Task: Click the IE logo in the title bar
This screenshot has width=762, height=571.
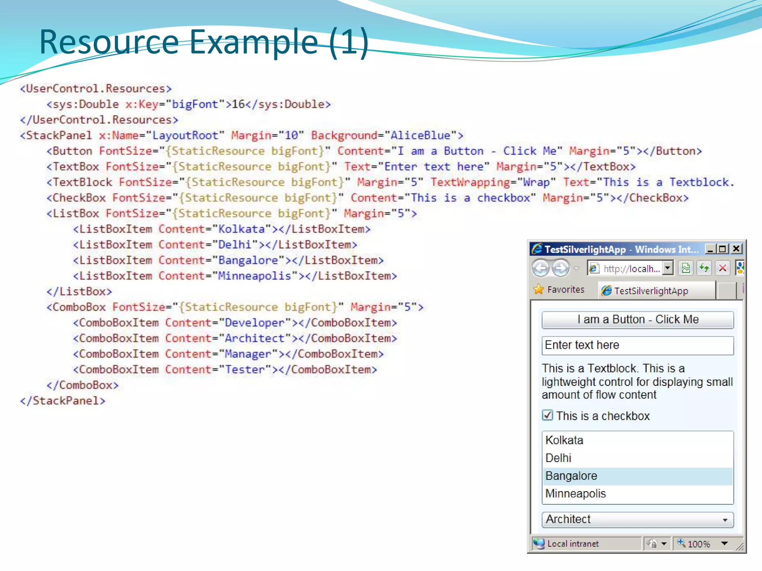Action: 537,249
